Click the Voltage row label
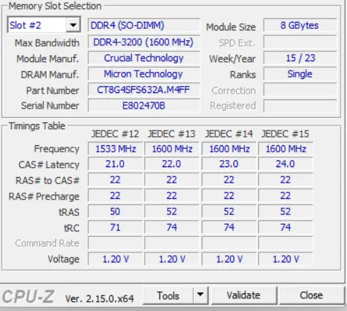This screenshot has width=347, height=311. (63, 260)
